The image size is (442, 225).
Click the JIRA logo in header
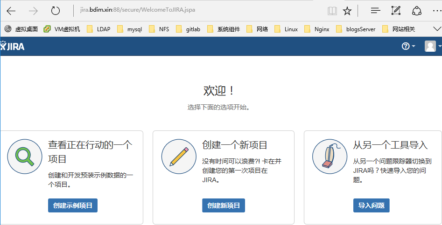pos(13,47)
